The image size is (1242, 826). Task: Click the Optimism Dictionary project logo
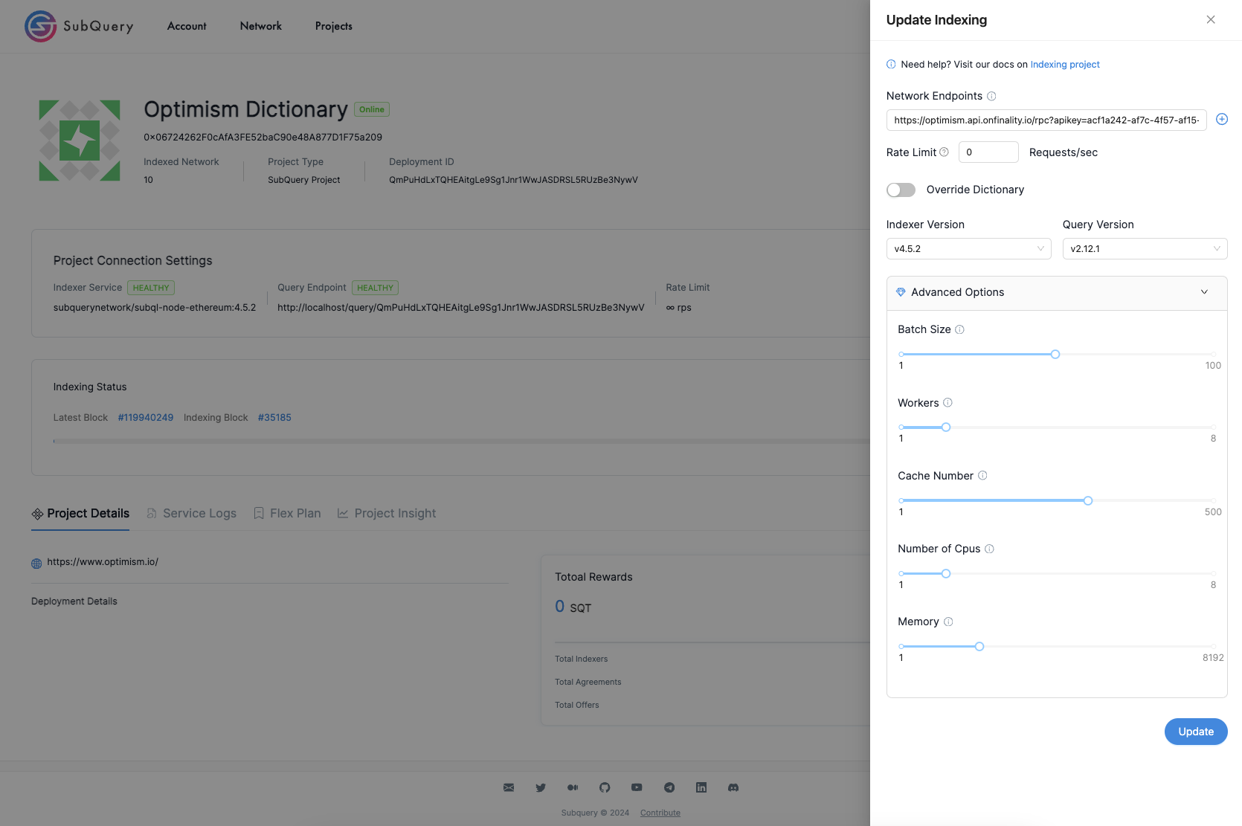[x=80, y=141]
